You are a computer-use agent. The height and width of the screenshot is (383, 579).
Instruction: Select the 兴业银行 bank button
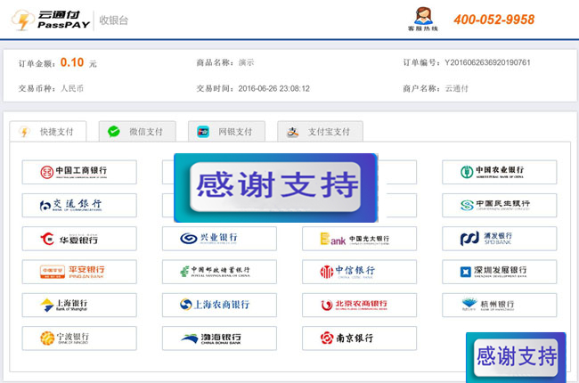point(219,239)
